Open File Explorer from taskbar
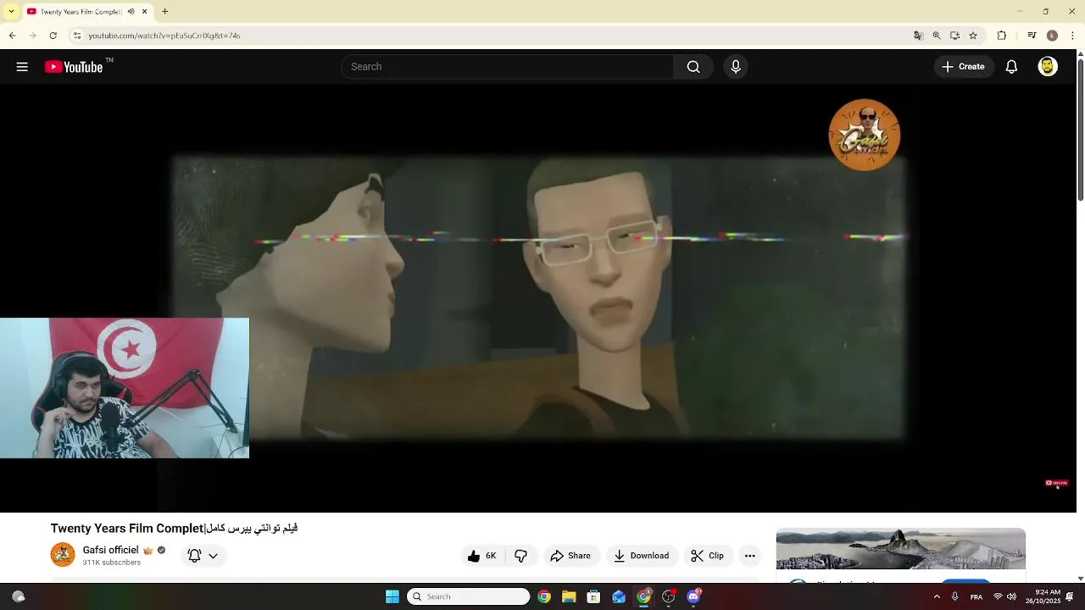This screenshot has height=610, width=1085. coord(569,596)
